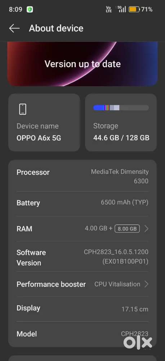This screenshot has height=361, width=165.
Task: Select the Display 17.15 cm row
Action: click(82, 309)
